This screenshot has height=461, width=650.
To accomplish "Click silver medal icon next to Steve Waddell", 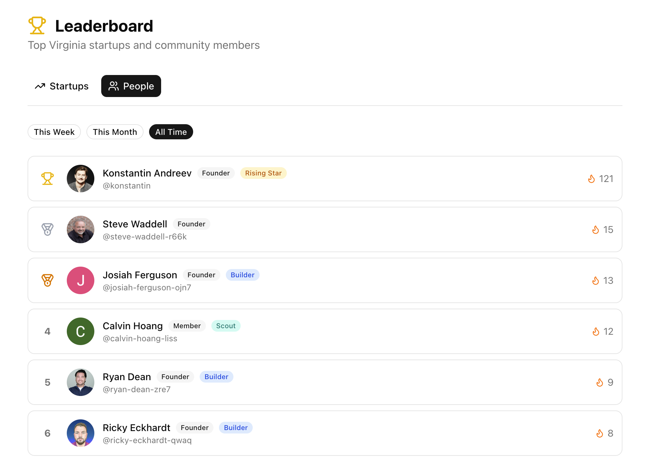I will coord(48,229).
